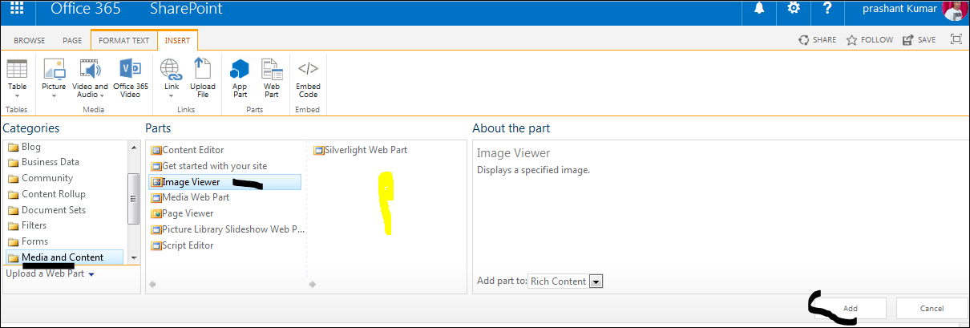Open the Table dropdown arrow

click(17, 96)
